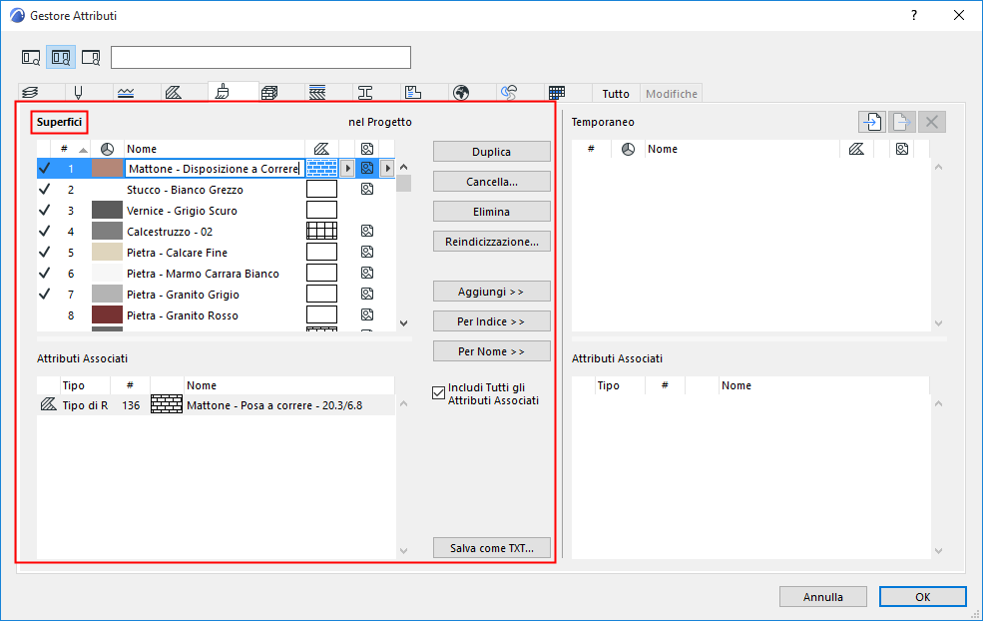Select Pietra - Calcare Fine row

pyautogui.click(x=216, y=253)
